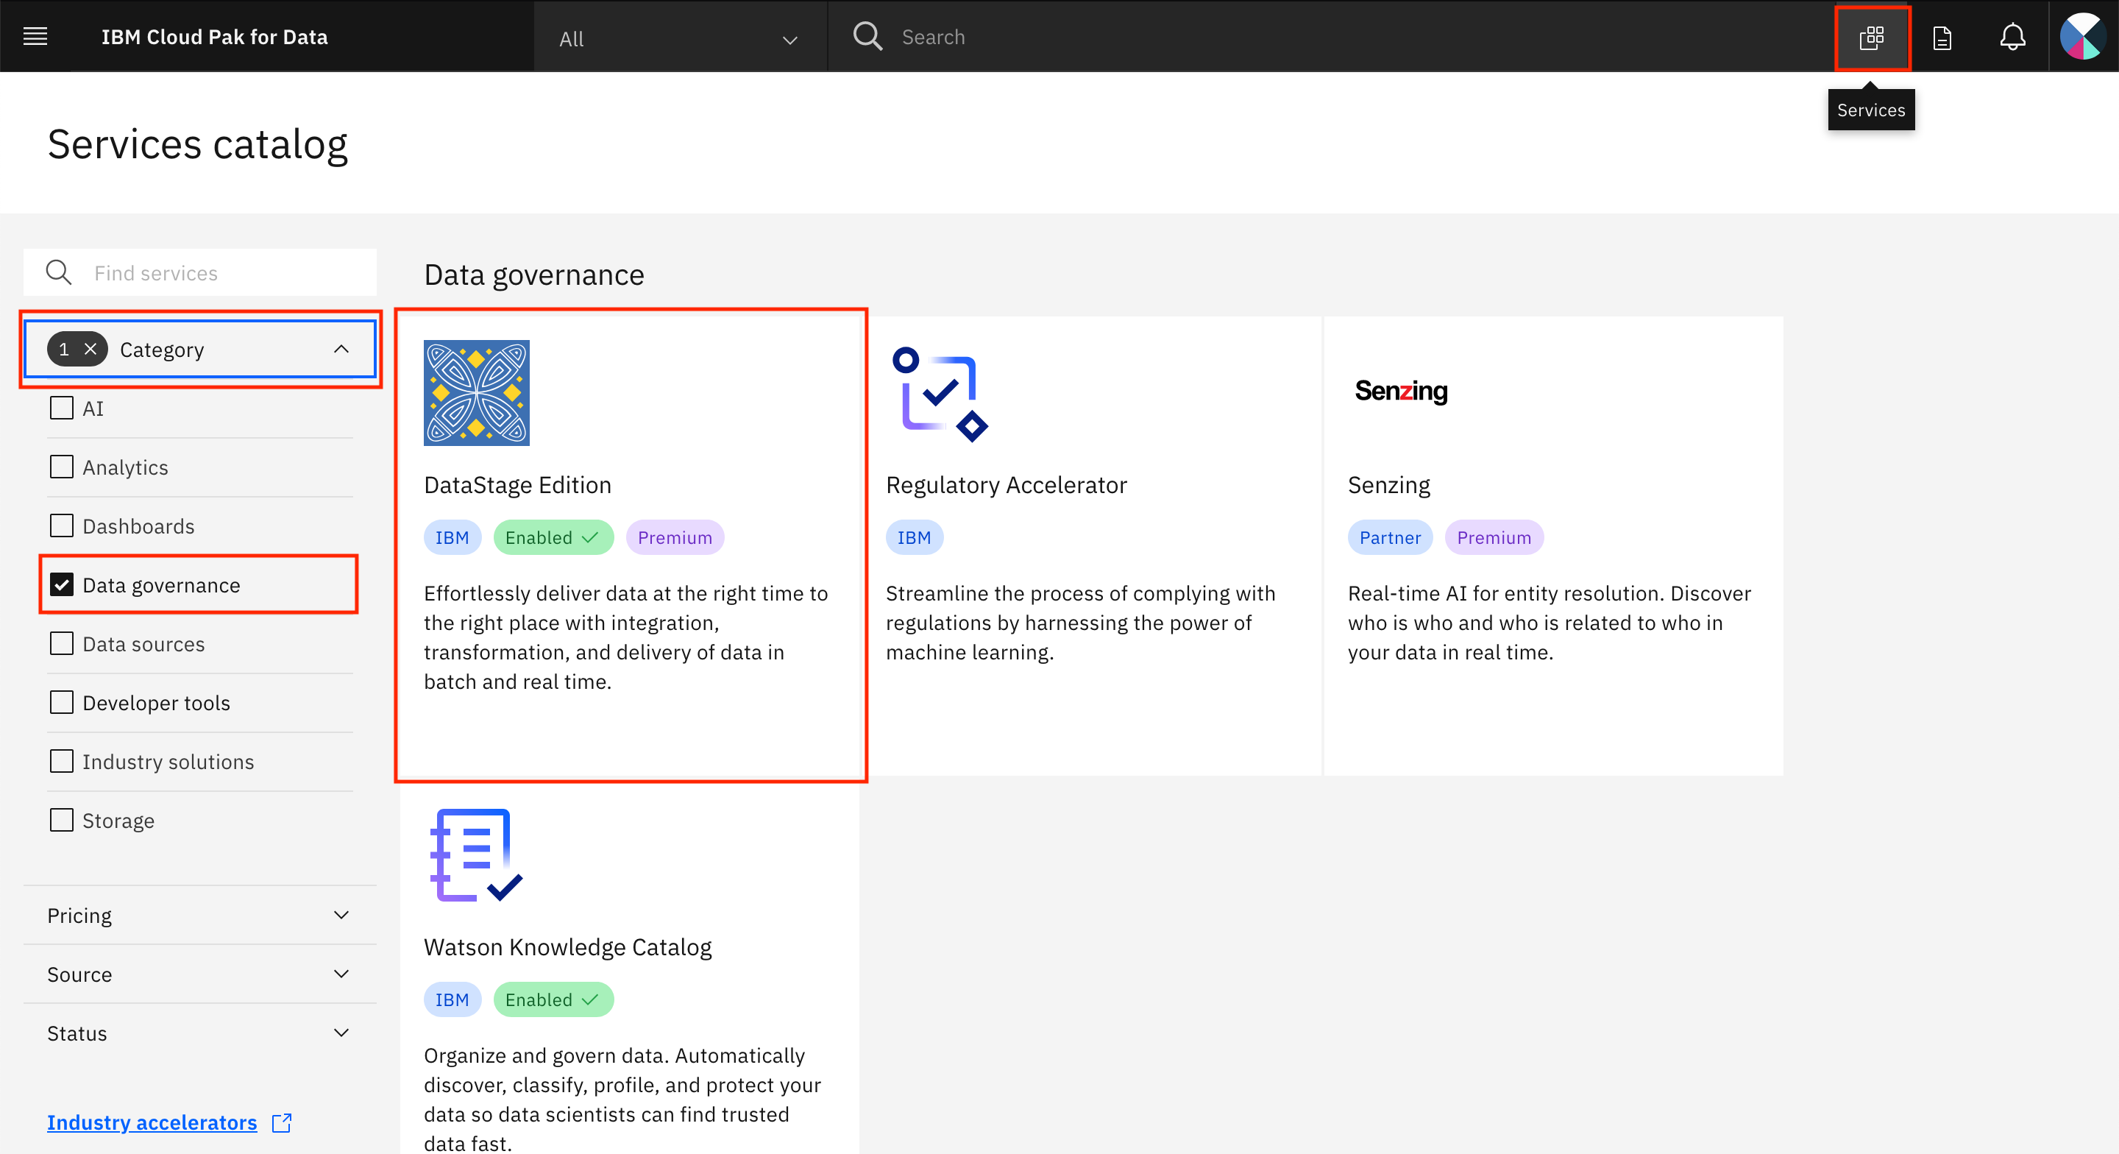Expand the Status filter section
The height and width of the screenshot is (1154, 2119).
tap(200, 1033)
